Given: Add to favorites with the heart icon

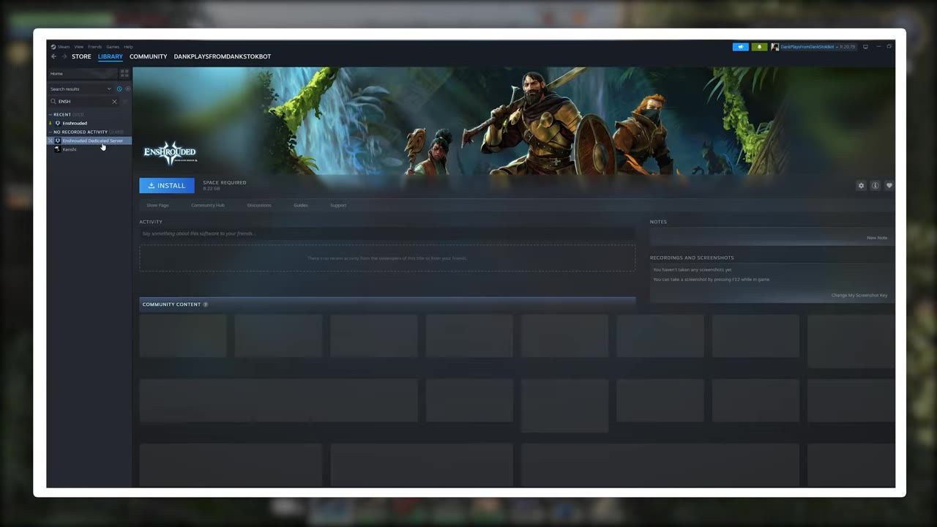Looking at the screenshot, I should coord(889,186).
